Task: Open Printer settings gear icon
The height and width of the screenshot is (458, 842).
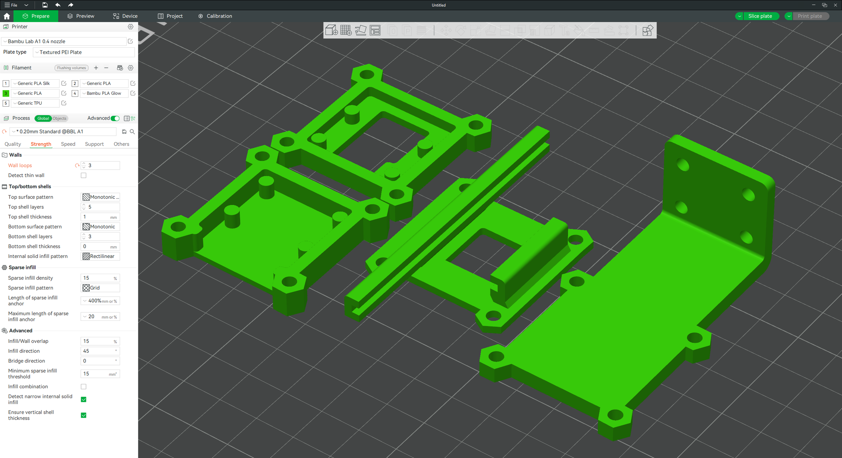Action: [x=131, y=27]
